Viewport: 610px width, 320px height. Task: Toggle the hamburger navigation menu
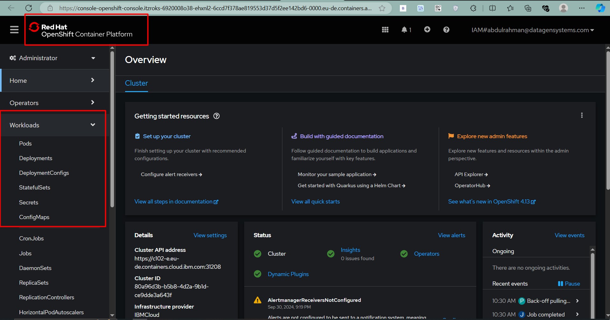[14, 30]
